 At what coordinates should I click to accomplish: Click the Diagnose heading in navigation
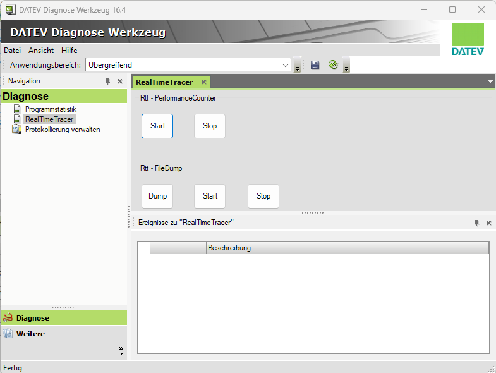pyautogui.click(x=64, y=96)
